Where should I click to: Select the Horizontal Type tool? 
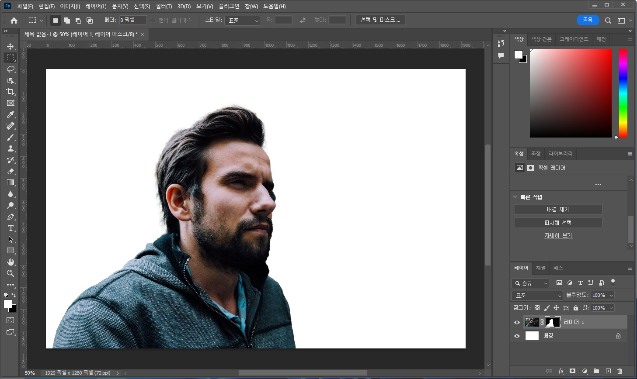point(10,228)
